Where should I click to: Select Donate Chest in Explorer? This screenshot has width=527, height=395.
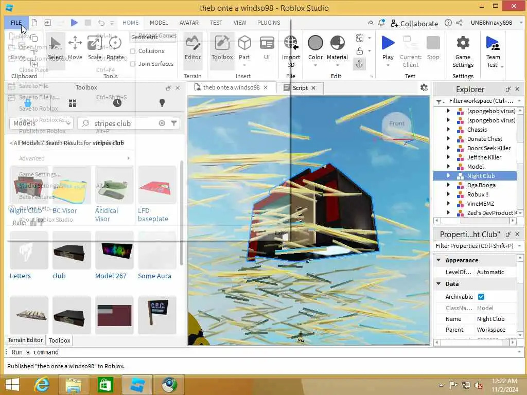[484, 139]
